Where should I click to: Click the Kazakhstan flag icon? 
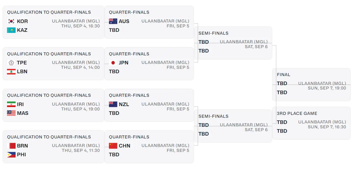pyautogui.click(x=11, y=30)
